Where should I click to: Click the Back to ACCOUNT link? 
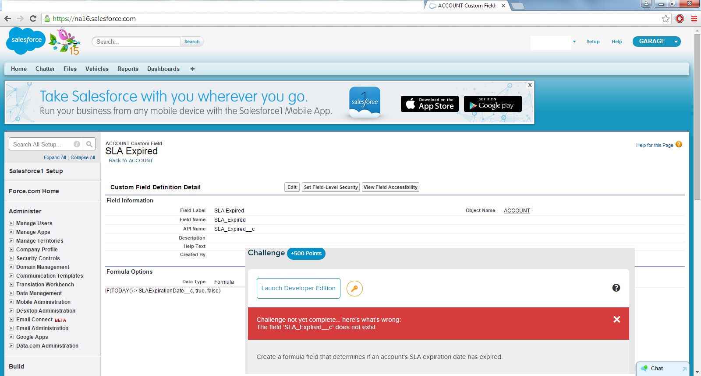tap(131, 160)
